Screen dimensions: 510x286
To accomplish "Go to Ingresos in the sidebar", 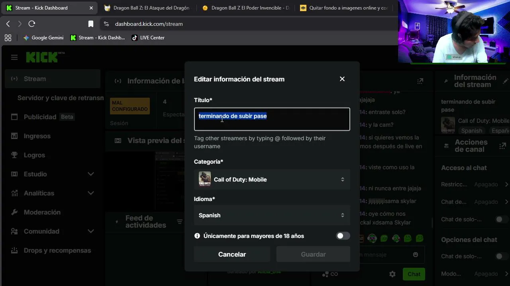I will [x=53, y=136].
